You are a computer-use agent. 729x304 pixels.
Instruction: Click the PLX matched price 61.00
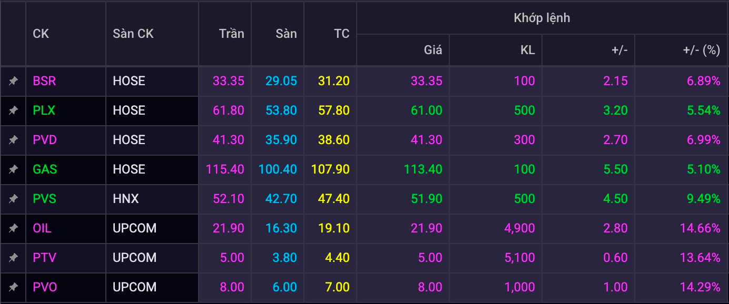[426, 110]
